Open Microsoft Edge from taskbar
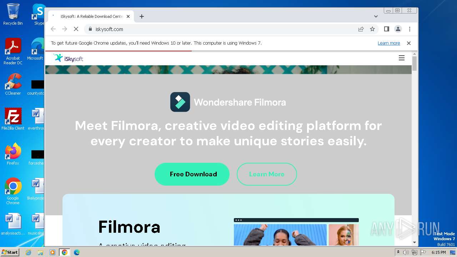This screenshot has height=257, width=457. [77, 252]
